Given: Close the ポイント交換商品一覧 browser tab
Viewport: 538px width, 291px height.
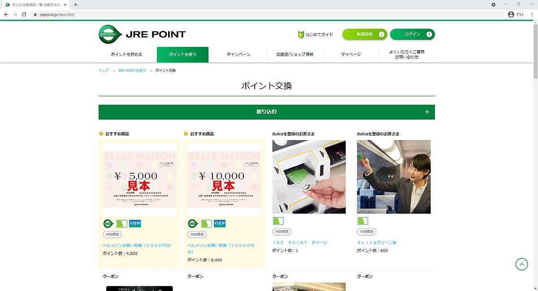Looking at the screenshot, I should pos(65,4).
